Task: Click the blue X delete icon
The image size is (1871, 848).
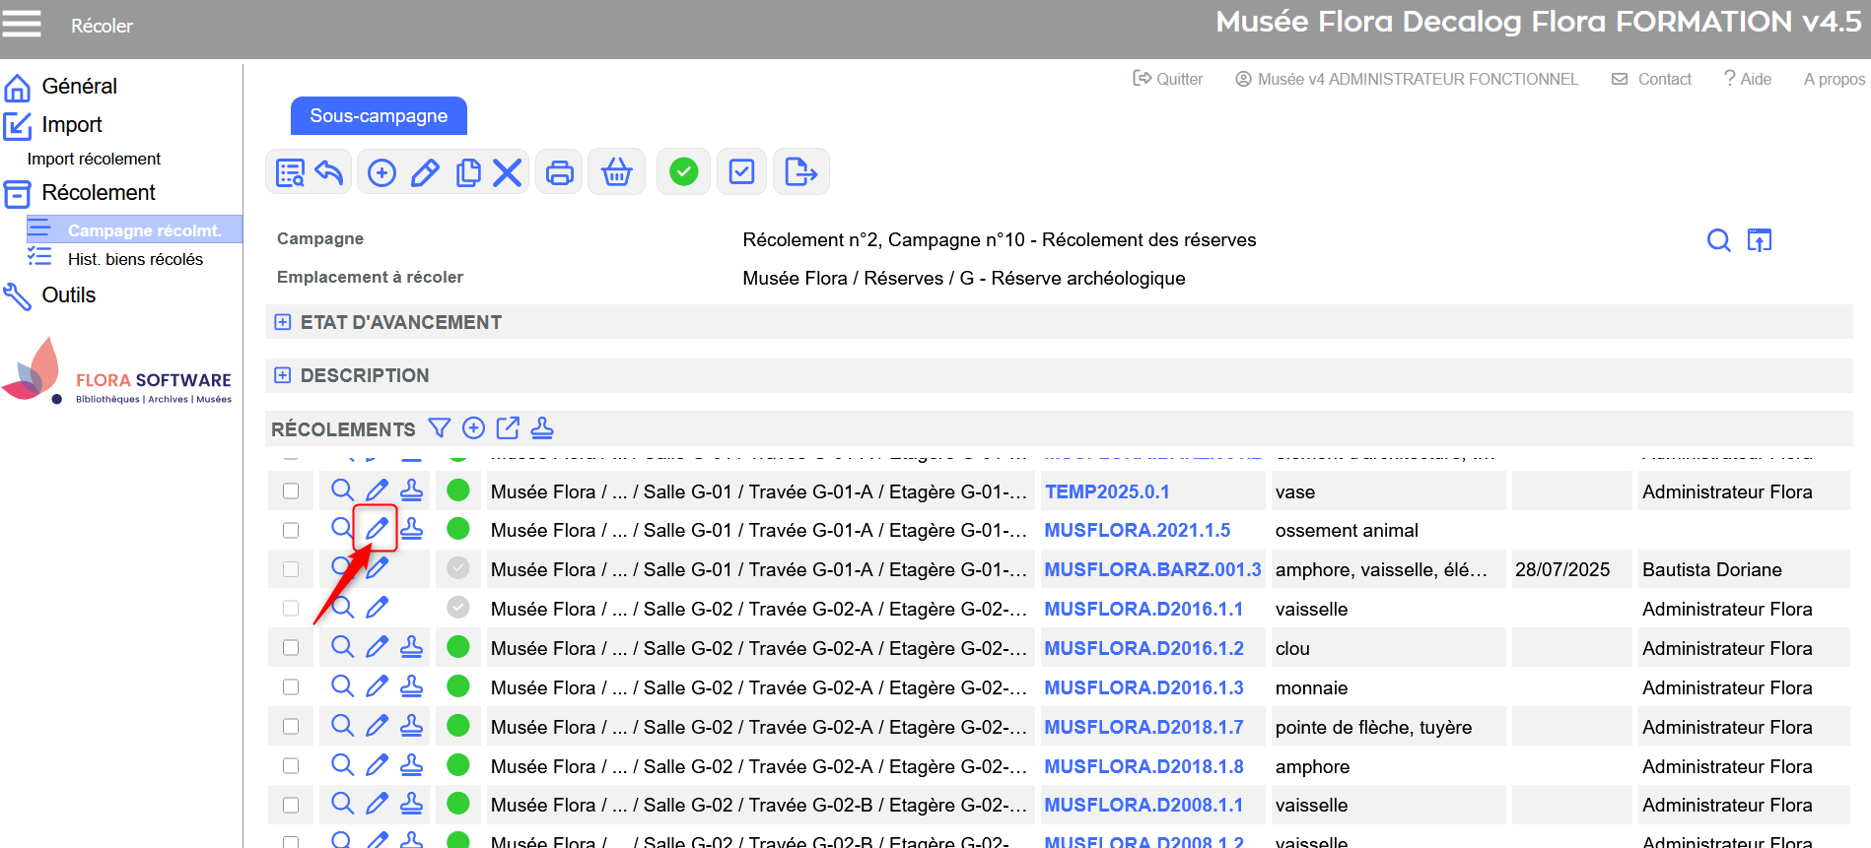Action: click(507, 172)
